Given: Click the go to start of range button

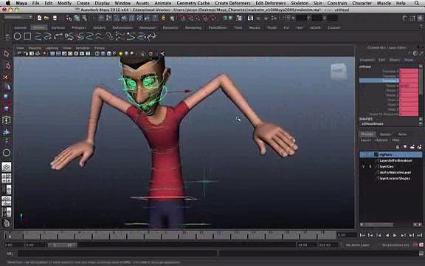Looking at the screenshot, I should 362,235.
